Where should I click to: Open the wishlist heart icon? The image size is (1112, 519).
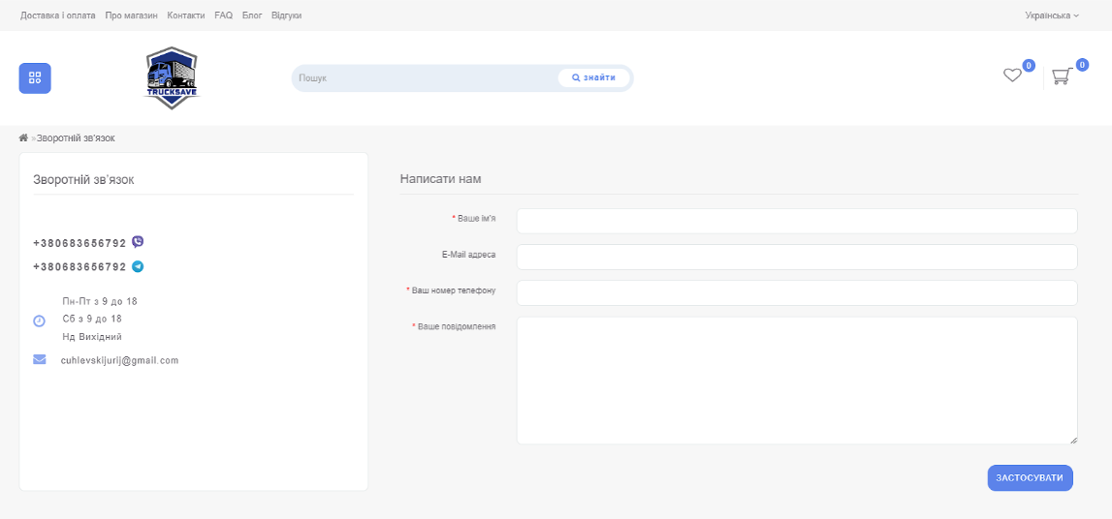point(1012,76)
